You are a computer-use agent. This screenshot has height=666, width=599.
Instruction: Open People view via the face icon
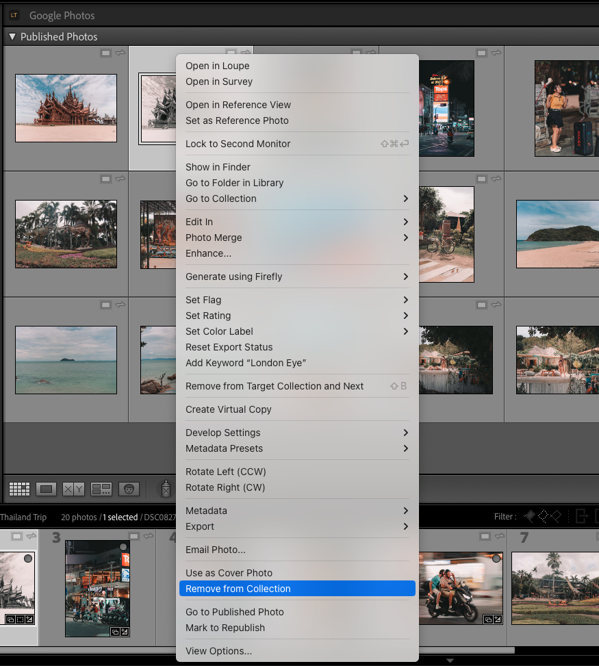tap(127, 489)
